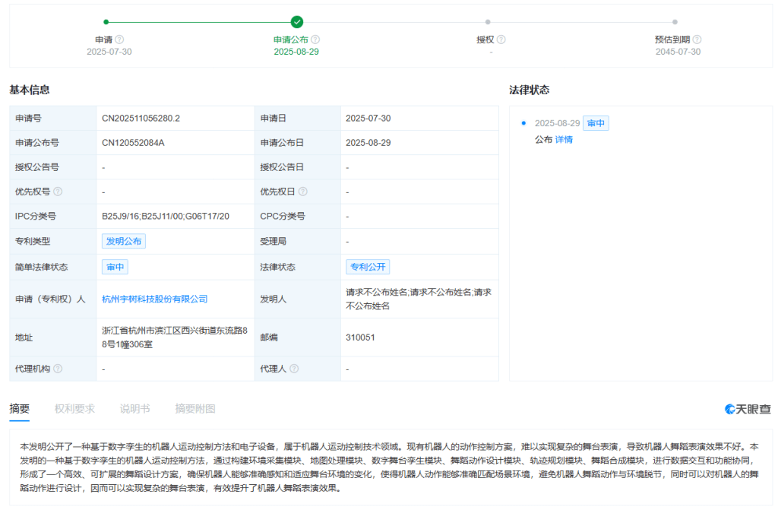Screen dimensions: 778x510
Task: Open the 说明书 tab
Action: [134, 409]
